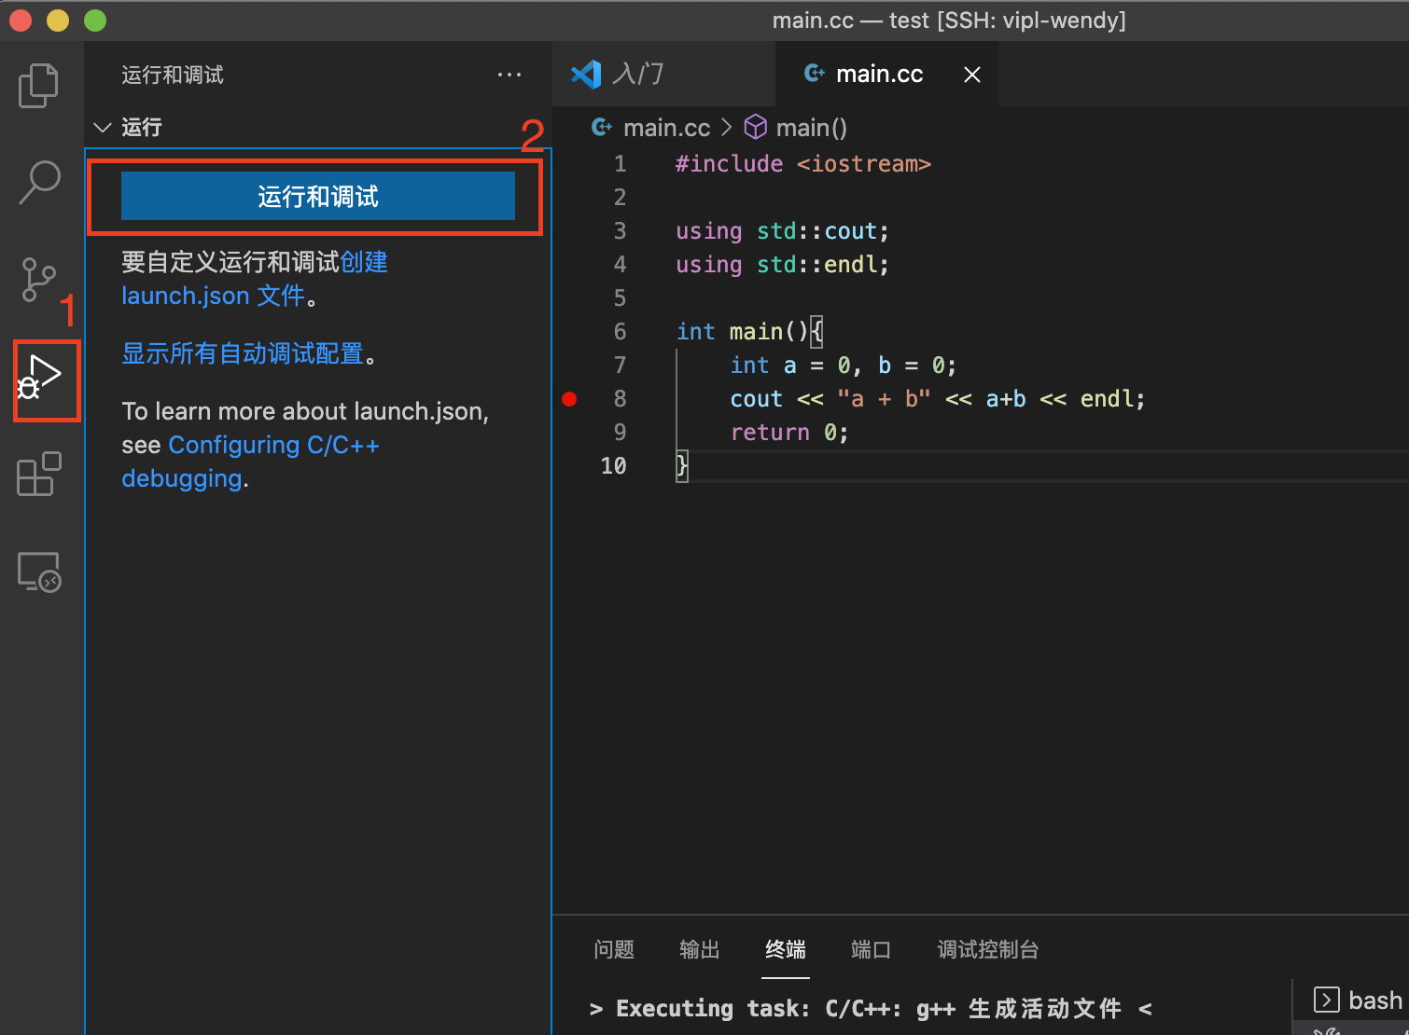Click the cout statement on line 8
1409x1035 pixels.
click(x=937, y=399)
